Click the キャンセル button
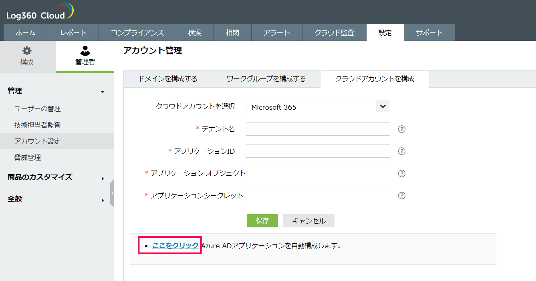Image resolution: width=536 pixels, height=281 pixels. tap(308, 221)
